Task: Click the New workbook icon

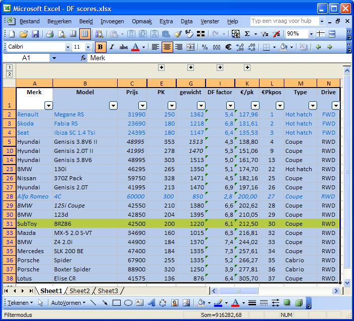Action: pos(12,34)
